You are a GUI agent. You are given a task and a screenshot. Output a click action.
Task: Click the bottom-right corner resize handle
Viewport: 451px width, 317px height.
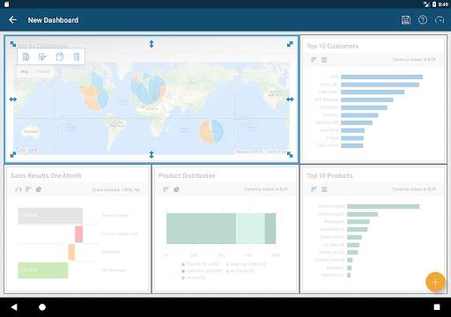(290, 154)
